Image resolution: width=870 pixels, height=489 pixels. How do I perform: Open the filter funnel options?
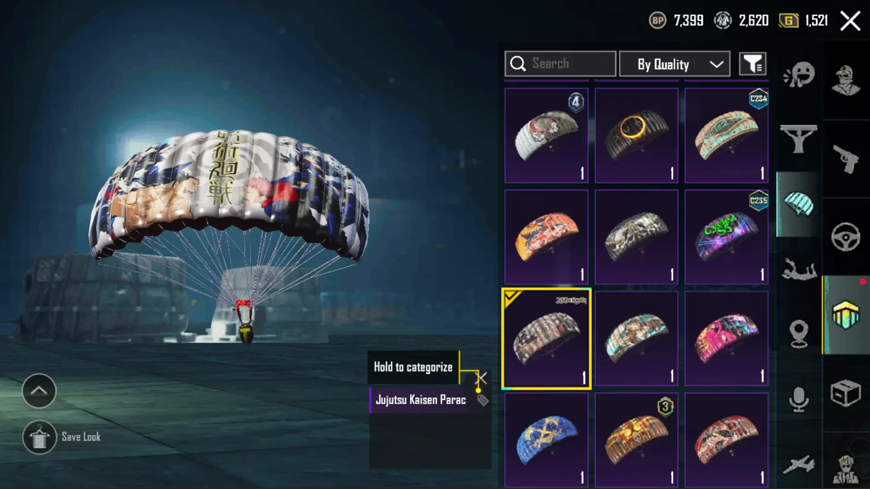pyautogui.click(x=753, y=64)
